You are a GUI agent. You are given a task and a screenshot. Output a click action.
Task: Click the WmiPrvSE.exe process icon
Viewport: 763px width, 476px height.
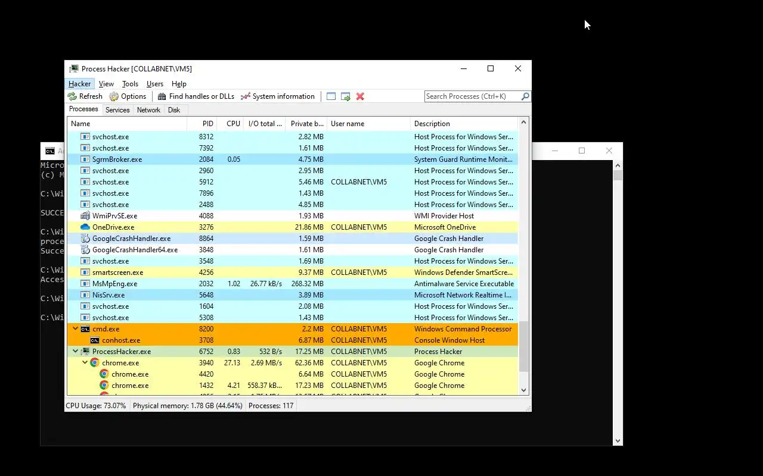click(x=85, y=216)
